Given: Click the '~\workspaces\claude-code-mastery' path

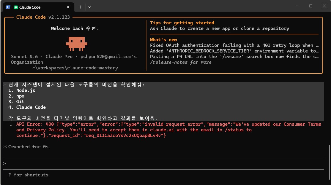Looking at the screenshot, I should tap(75, 68).
